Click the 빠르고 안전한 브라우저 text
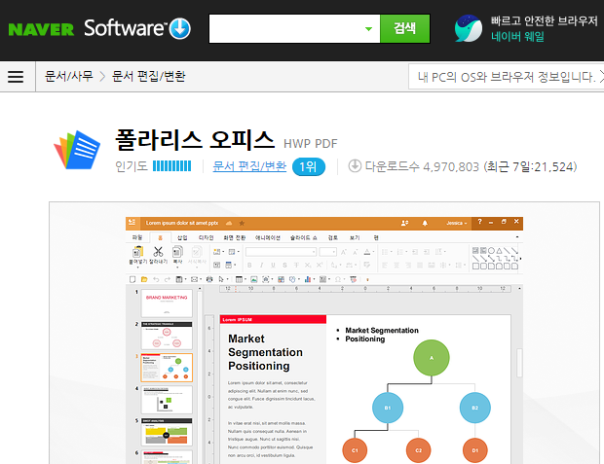Screen dimensions: 604x464 pos(544,20)
